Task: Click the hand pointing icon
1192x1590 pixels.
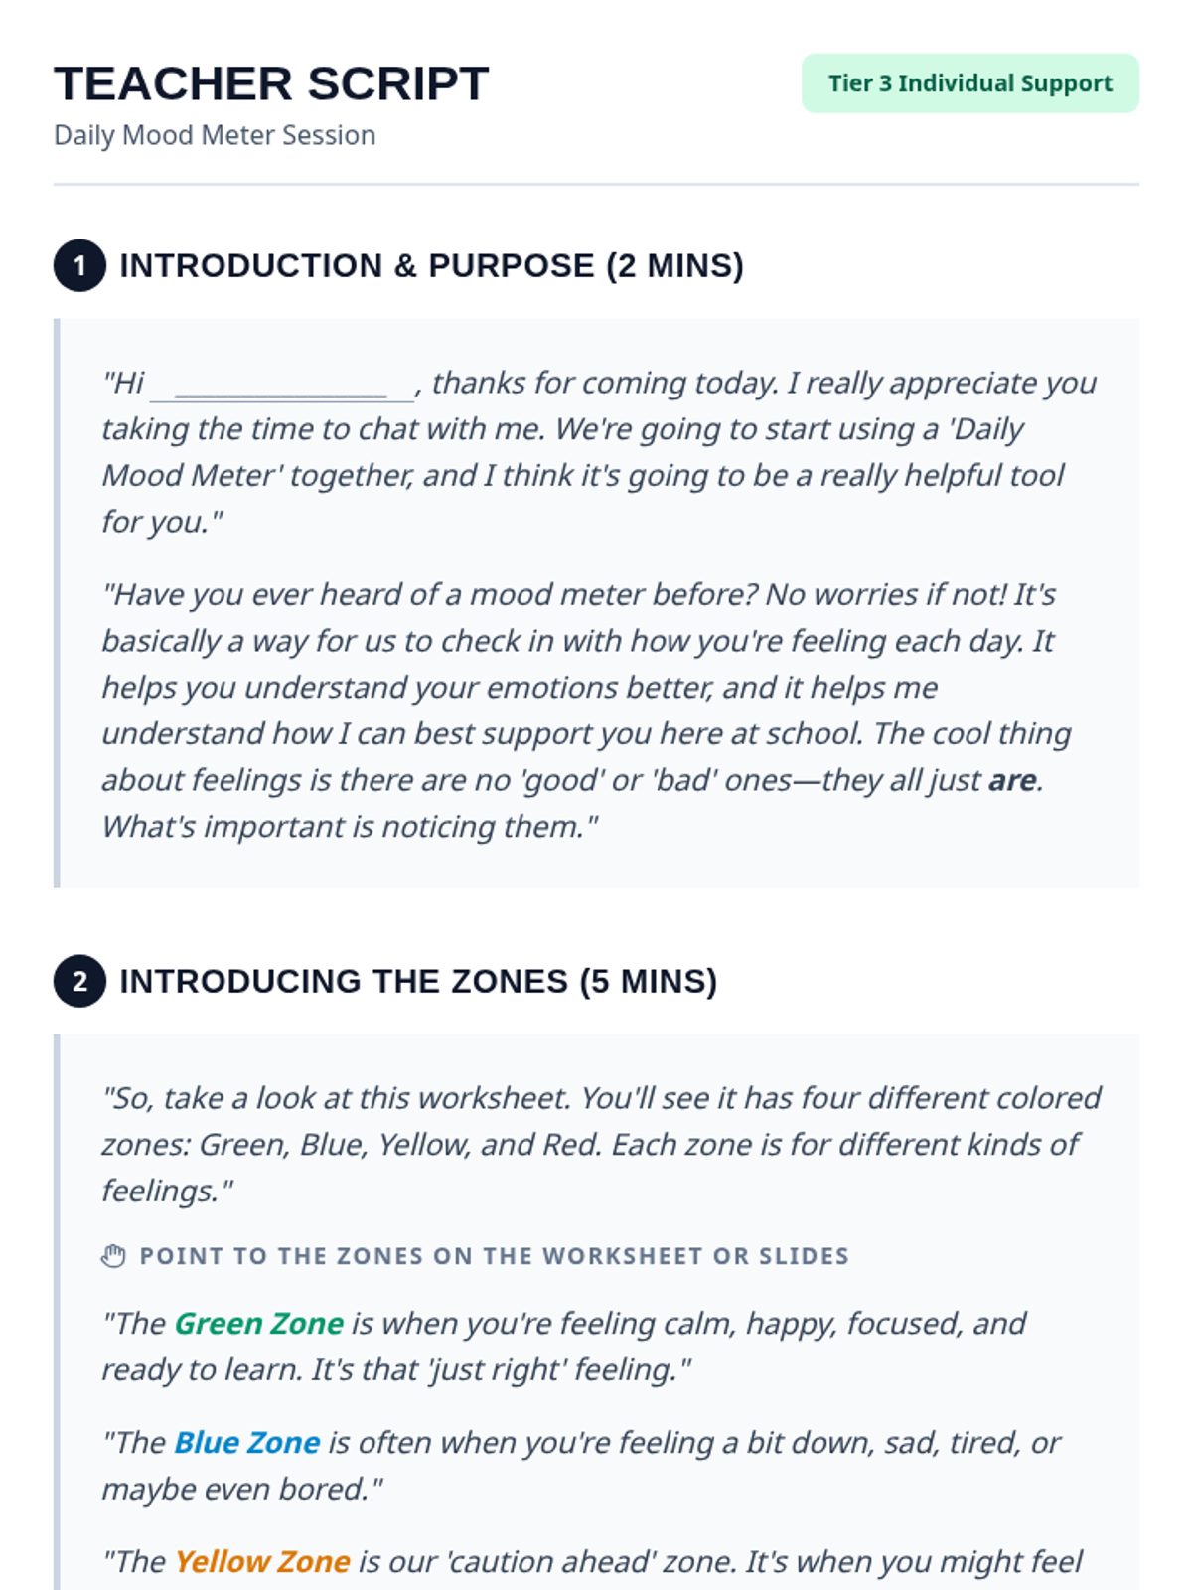Action: [114, 1256]
